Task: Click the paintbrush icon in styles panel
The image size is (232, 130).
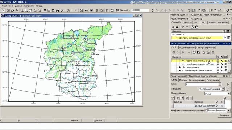Action: [225, 98]
